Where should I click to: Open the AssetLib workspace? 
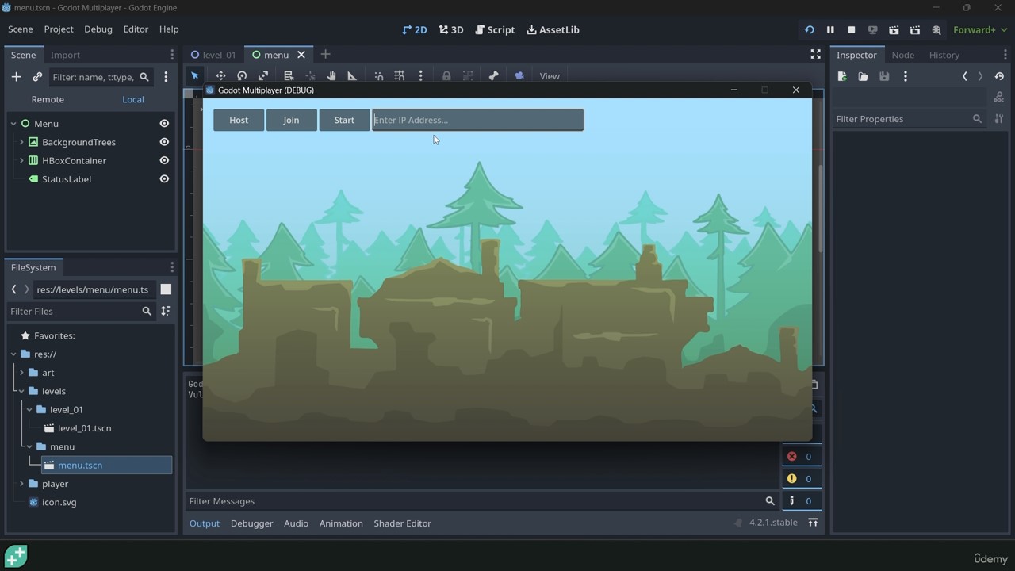point(553,29)
